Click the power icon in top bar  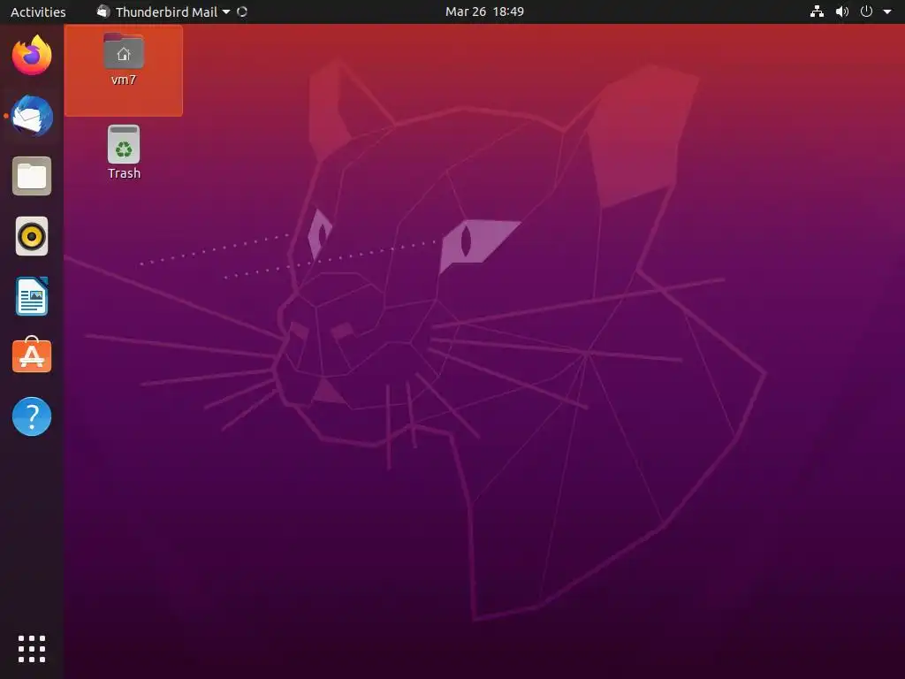(866, 11)
